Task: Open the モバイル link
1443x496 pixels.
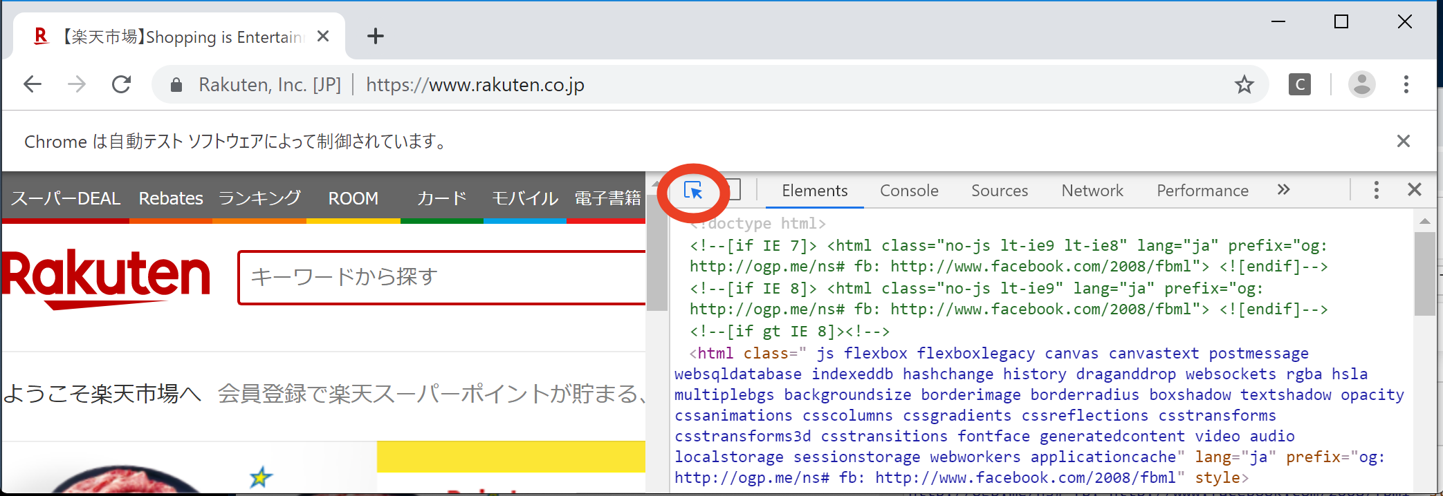Action: click(525, 199)
